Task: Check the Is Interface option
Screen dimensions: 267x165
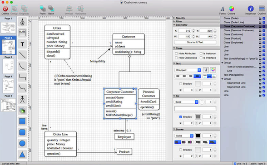Action: (x=201, y=58)
